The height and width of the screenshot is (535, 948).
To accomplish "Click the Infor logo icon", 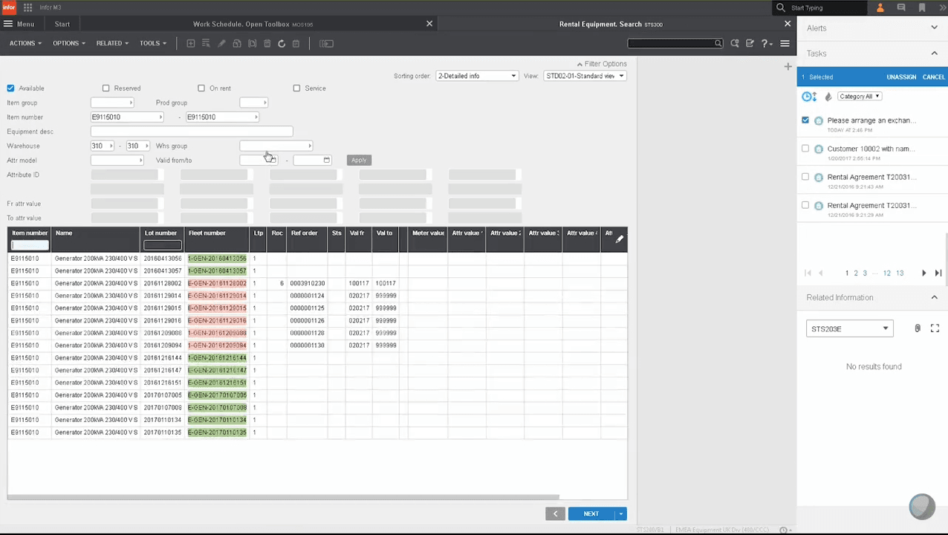I will (9, 7).
